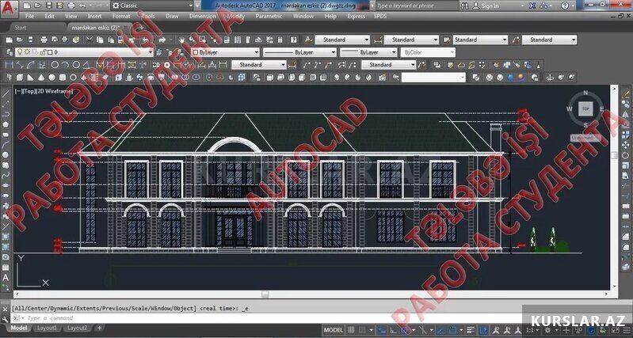
Task: Expand the ByColor plot style dropdown
Action: (428, 52)
